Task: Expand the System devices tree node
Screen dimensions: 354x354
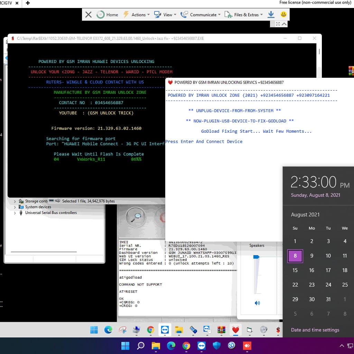Action: point(15,207)
